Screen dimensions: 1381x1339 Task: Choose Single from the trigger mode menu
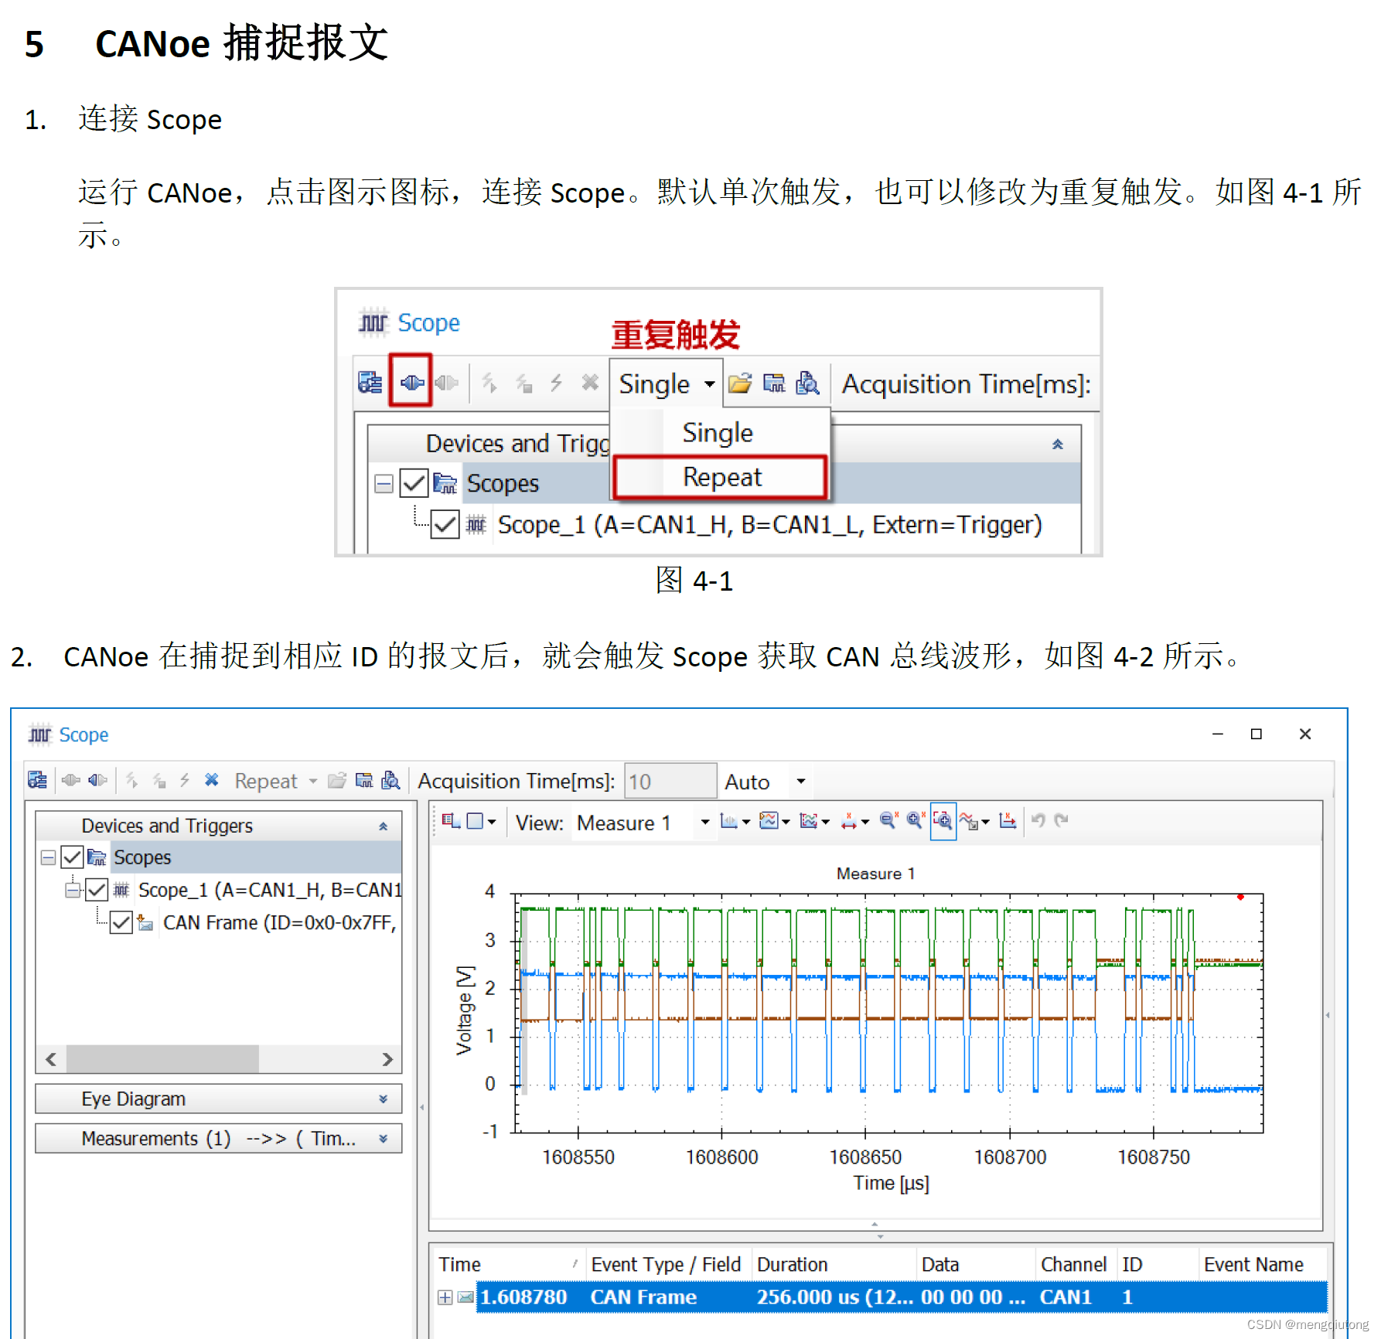718,432
